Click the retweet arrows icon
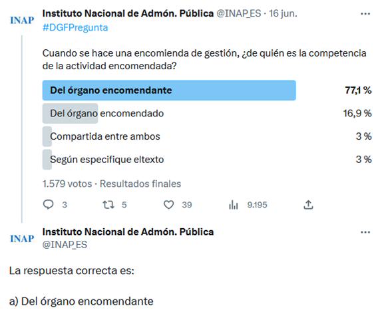This screenshot has width=380, height=314. coord(108,205)
